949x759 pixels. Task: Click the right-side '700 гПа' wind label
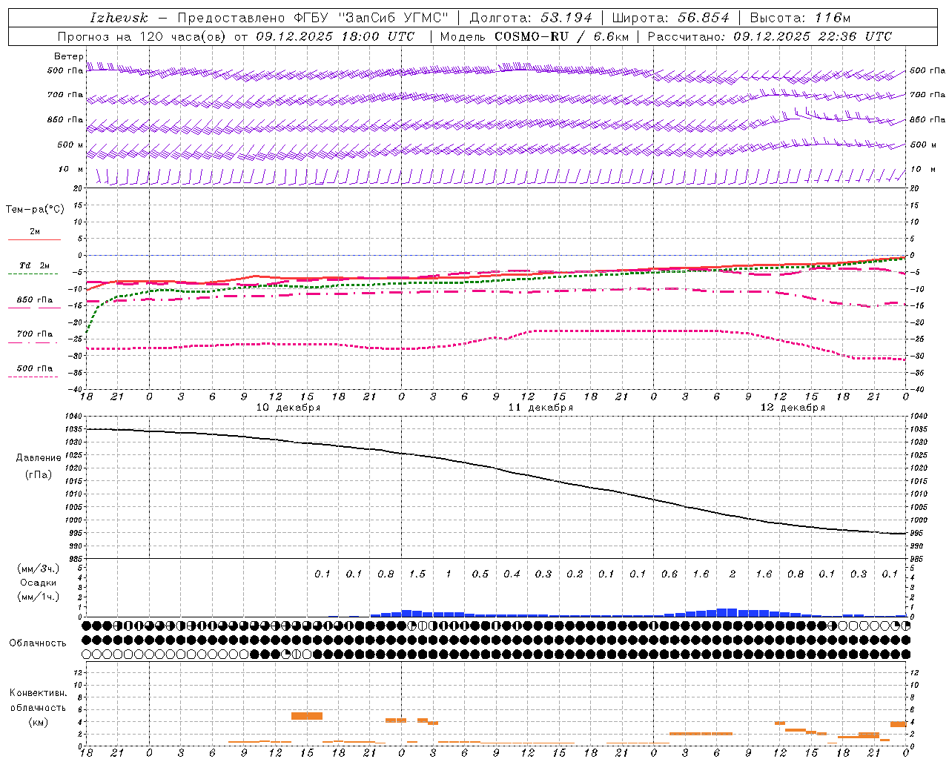pyautogui.click(x=927, y=95)
